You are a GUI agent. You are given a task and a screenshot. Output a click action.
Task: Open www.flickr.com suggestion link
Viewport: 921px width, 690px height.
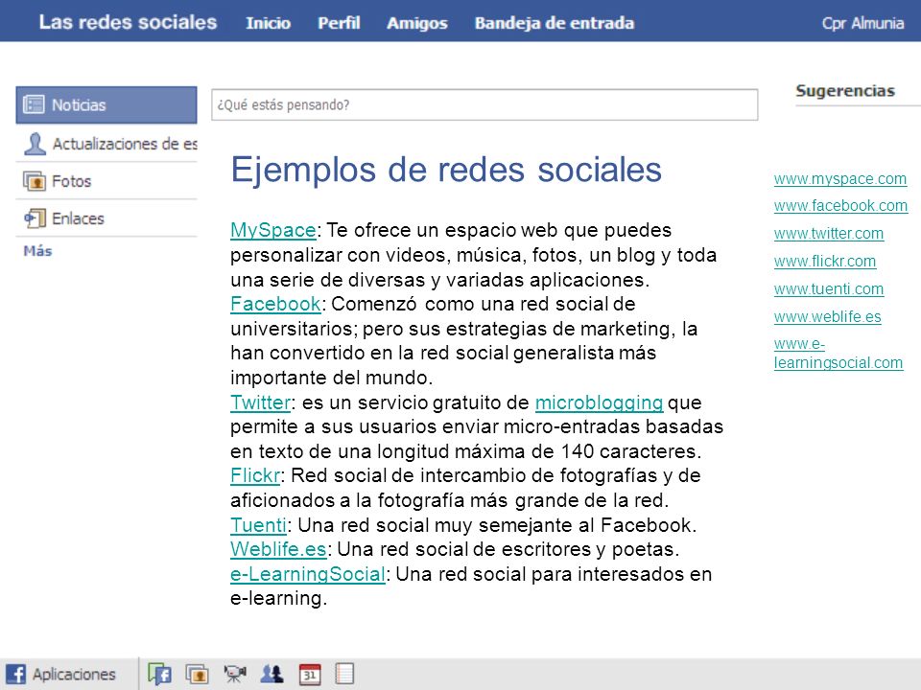coord(825,261)
